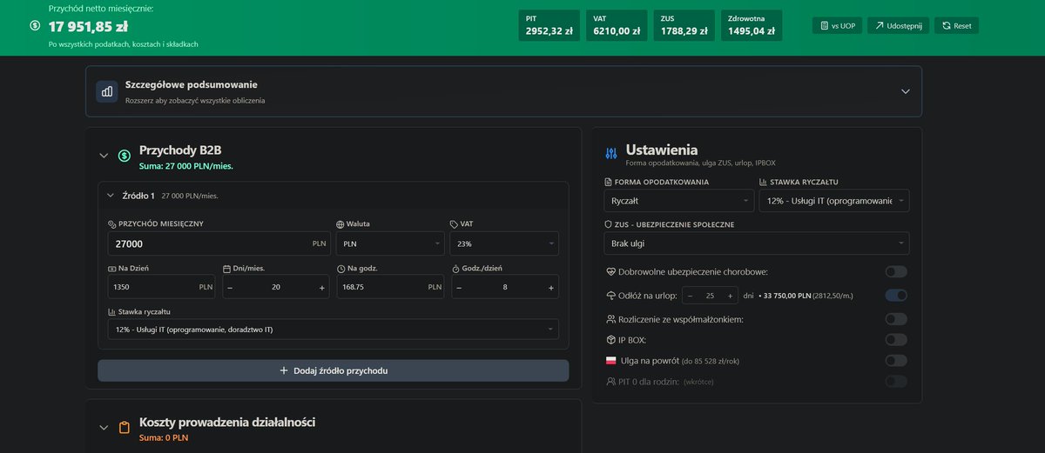Screen dimensions: 1045x453
Task: Enable the Ulga na powrót switch
Action: [x=896, y=361]
